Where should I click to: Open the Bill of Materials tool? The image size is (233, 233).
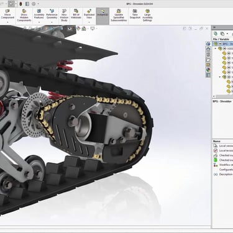tap(76, 14)
